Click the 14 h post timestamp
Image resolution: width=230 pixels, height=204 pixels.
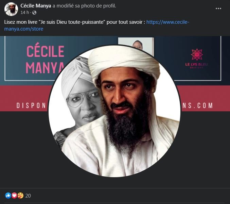[25, 13]
